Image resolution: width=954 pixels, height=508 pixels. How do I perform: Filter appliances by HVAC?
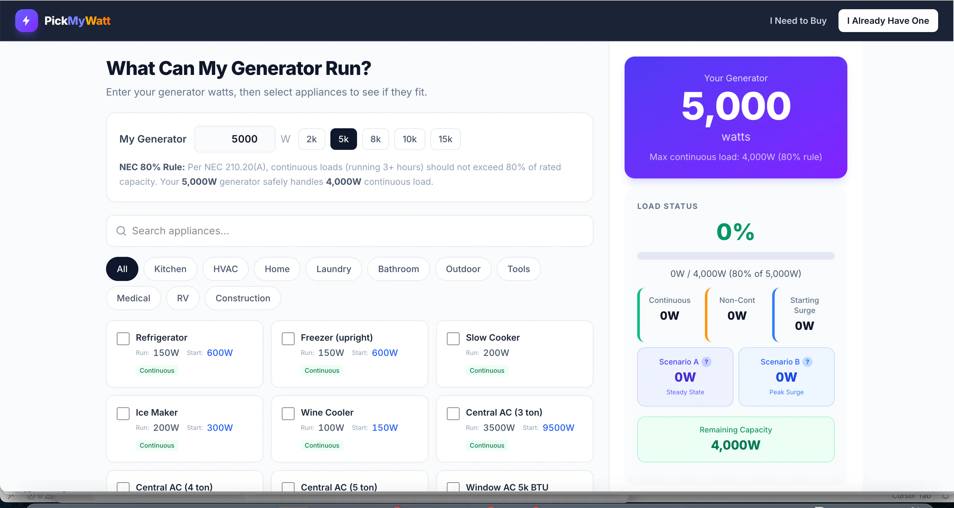(226, 269)
